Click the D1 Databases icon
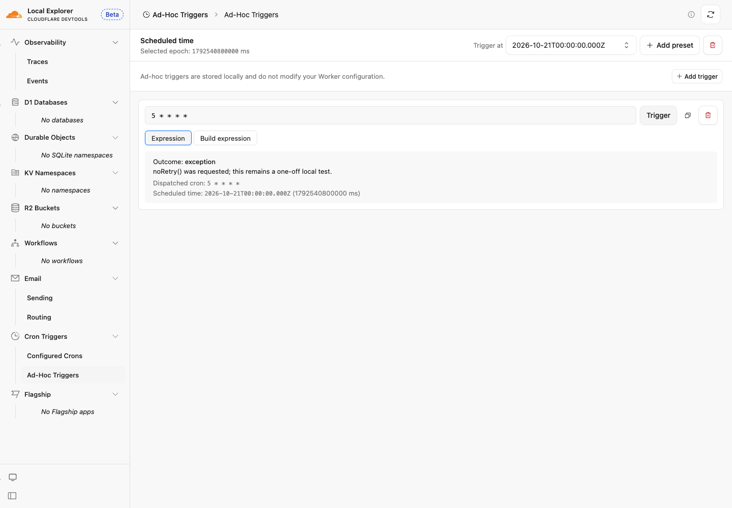Screen dimensions: 732x508 click(x=15, y=102)
